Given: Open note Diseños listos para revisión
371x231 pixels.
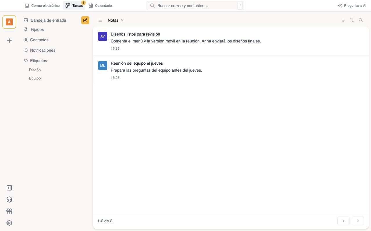Looking at the screenshot, I should tap(230, 41).
